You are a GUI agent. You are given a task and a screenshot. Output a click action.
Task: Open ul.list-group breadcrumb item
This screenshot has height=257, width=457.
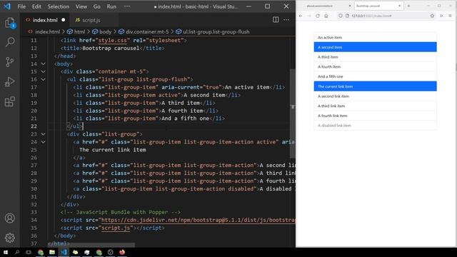pos(213,31)
